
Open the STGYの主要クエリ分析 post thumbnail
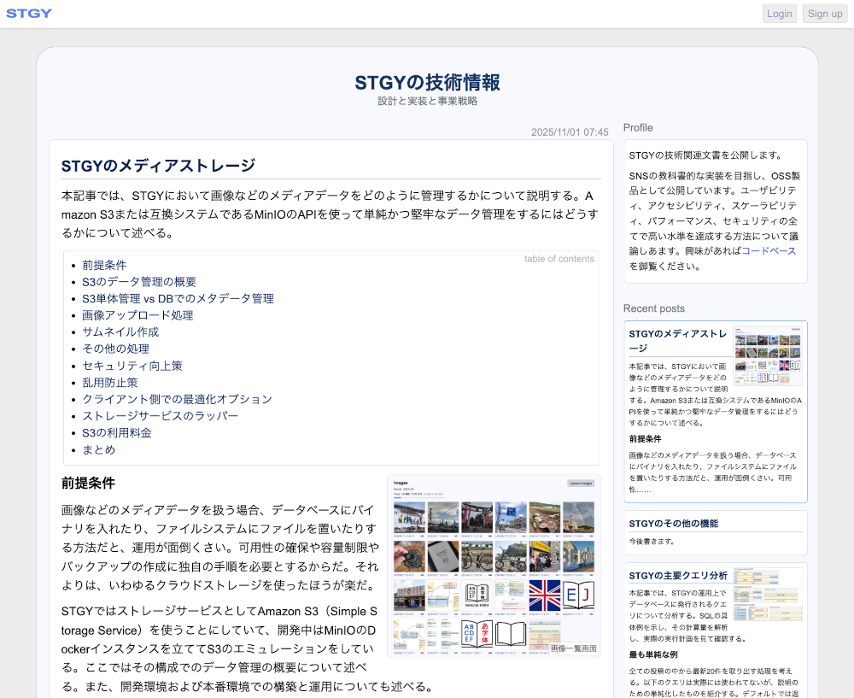[768, 594]
